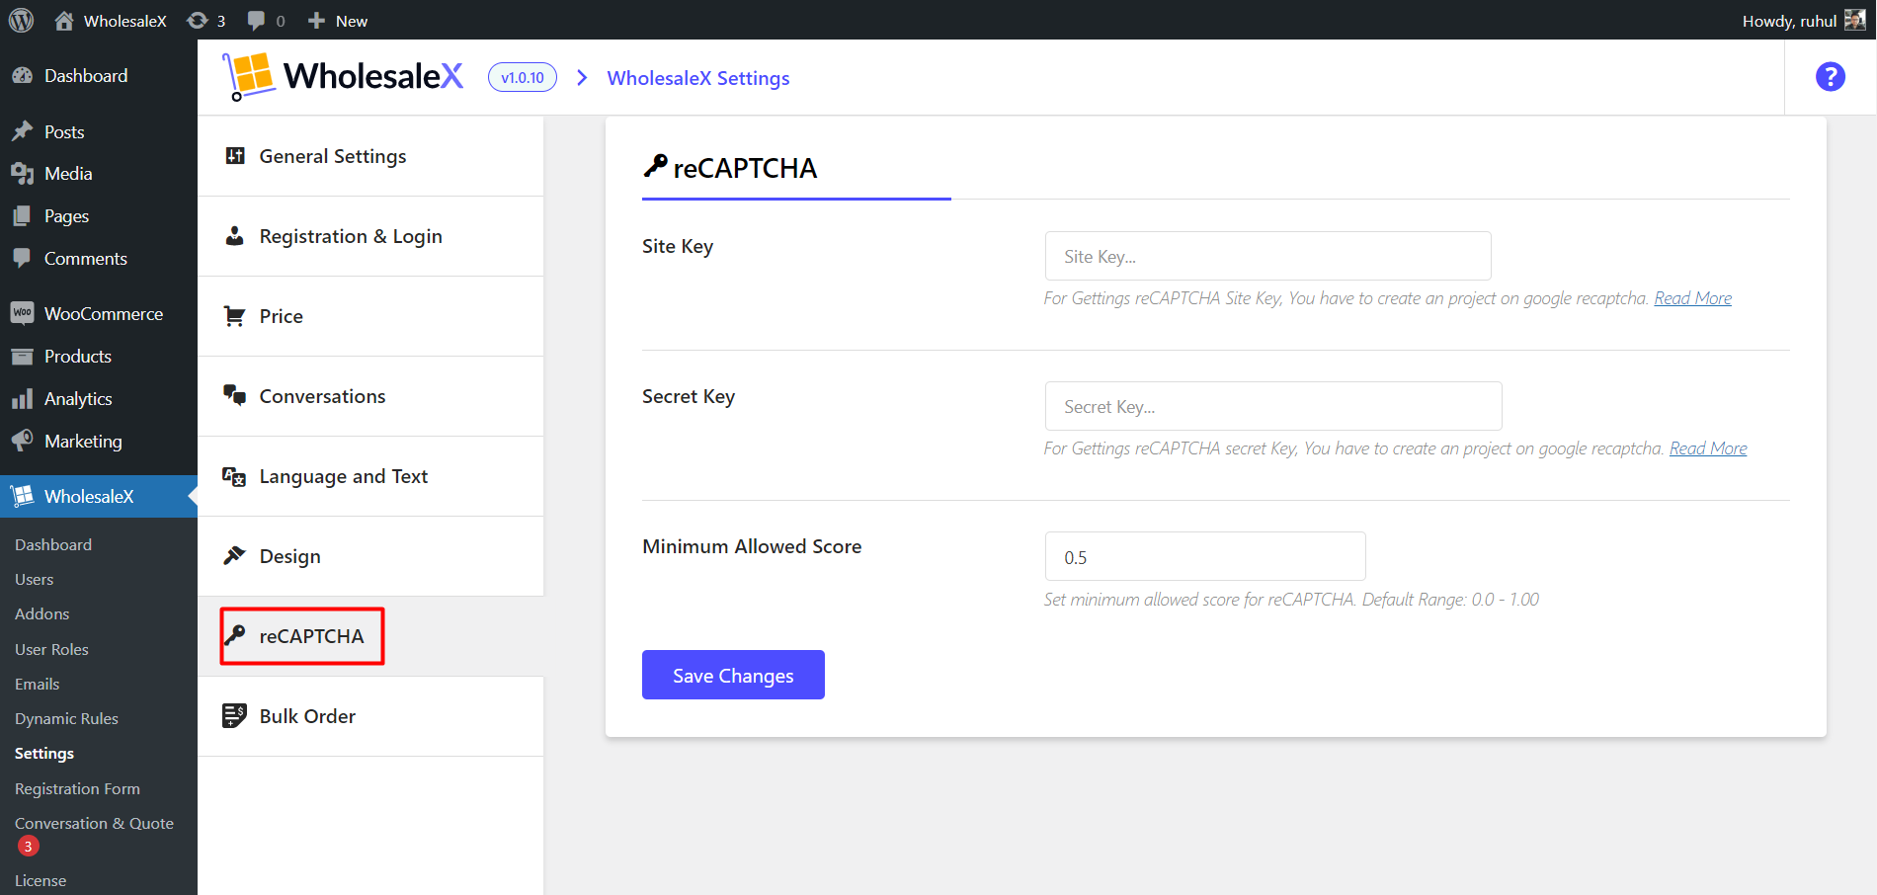Open Read More link under Secret Key
This screenshot has height=895, width=1877.
[1708, 448]
